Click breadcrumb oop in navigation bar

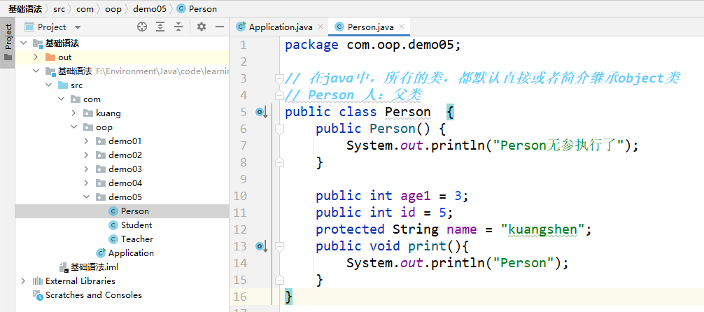(113, 8)
